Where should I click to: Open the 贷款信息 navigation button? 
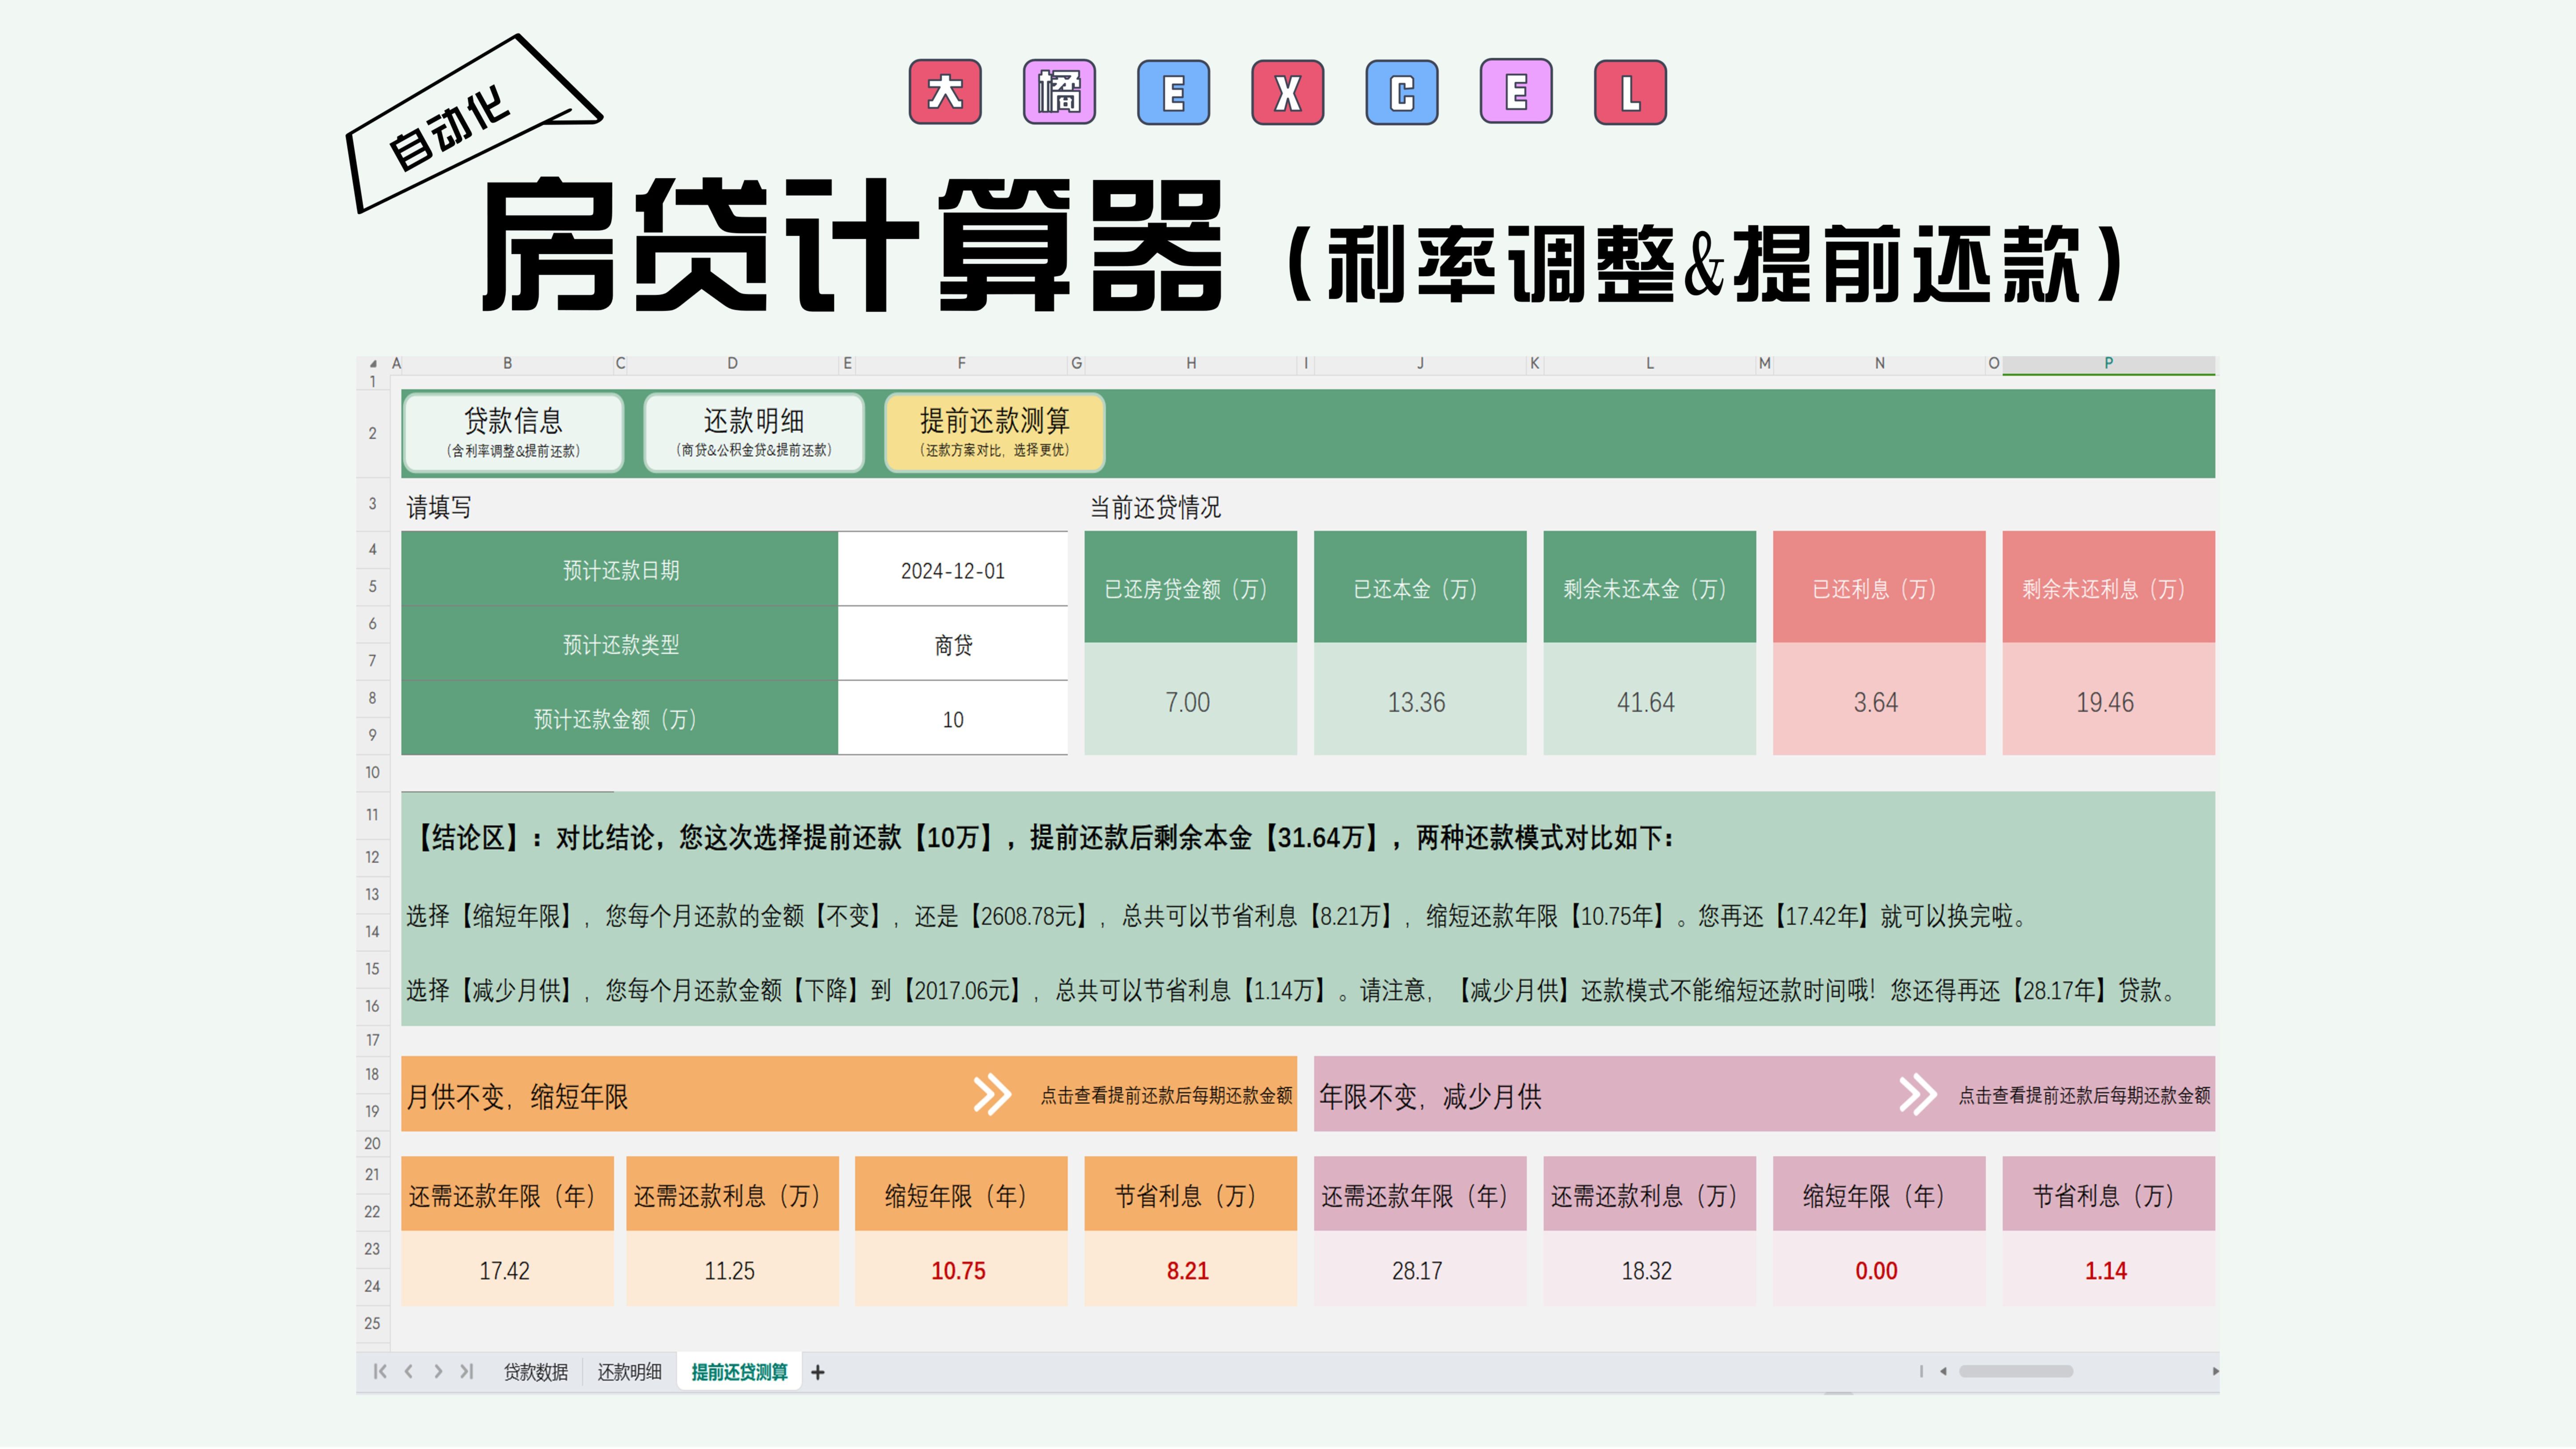(x=513, y=433)
